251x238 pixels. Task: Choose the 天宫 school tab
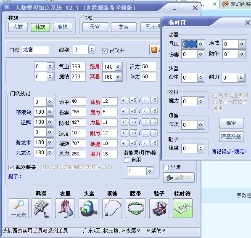pos(95,27)
